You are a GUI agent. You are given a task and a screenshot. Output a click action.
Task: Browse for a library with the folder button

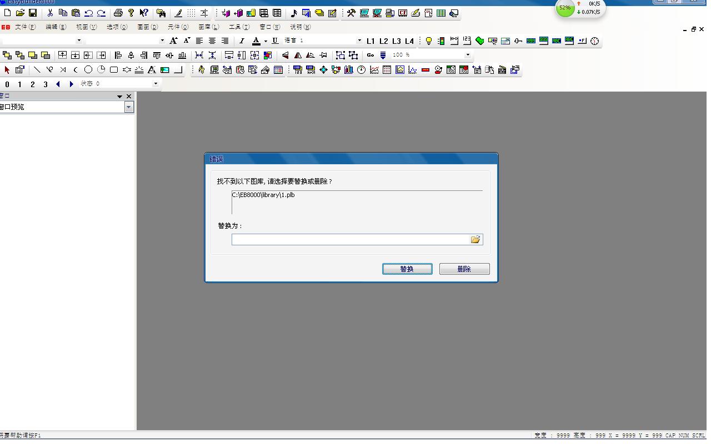coord(475,239)
